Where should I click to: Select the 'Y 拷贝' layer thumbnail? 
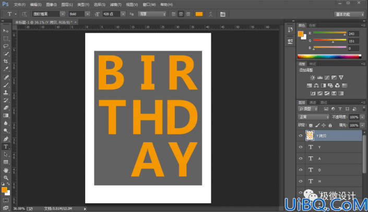310,135
